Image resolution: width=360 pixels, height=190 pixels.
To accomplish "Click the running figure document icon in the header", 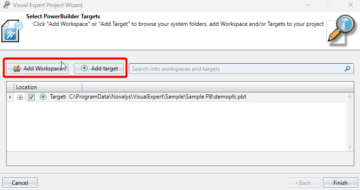I will (12, 31).
